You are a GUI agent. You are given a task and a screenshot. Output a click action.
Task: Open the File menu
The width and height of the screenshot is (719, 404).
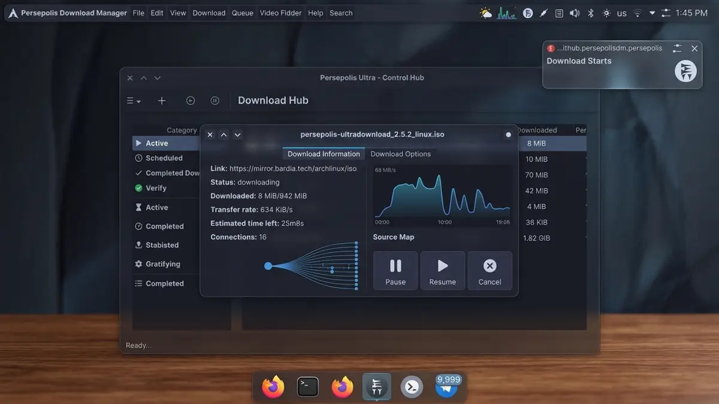click(x=138, y=13)
